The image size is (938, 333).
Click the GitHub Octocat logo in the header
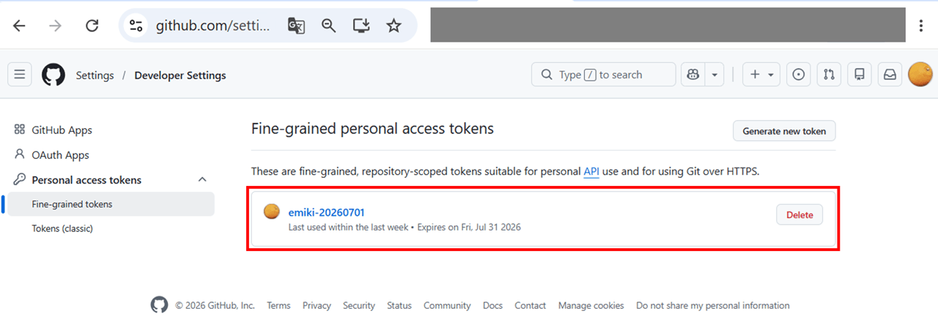[53, 75]
